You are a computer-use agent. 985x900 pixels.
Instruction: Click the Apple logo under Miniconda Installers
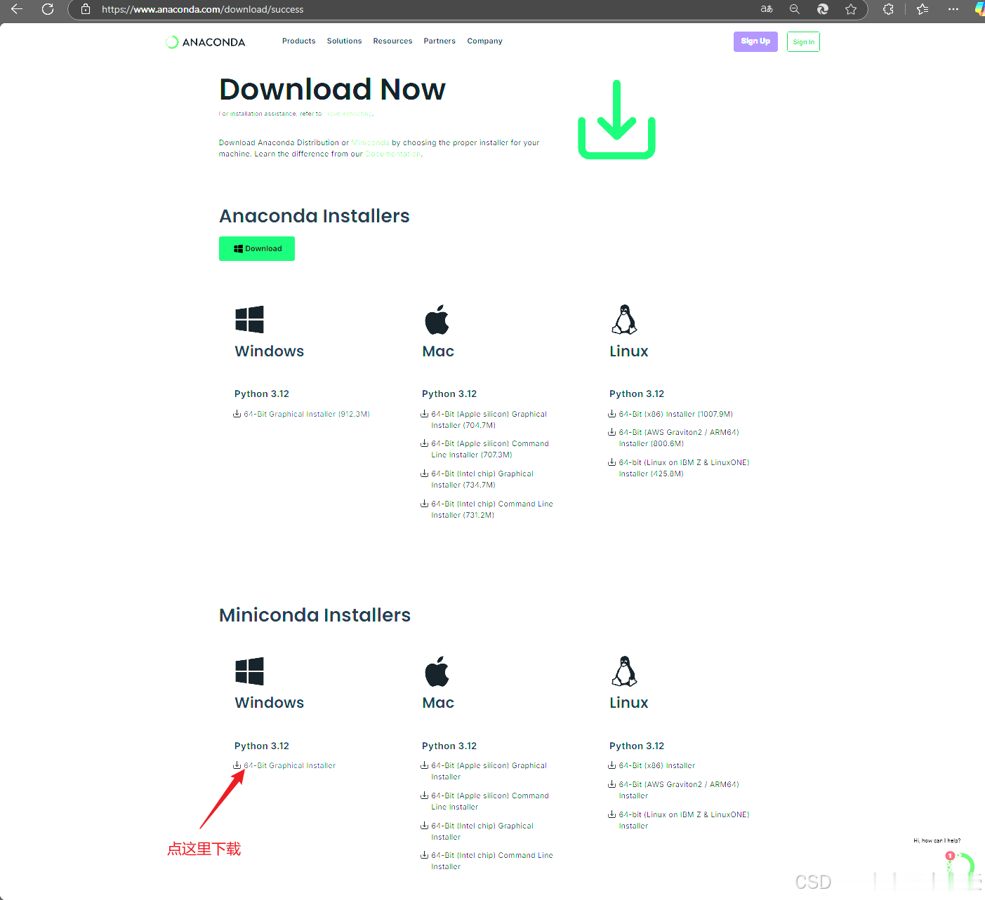click(x=437, y=671)
